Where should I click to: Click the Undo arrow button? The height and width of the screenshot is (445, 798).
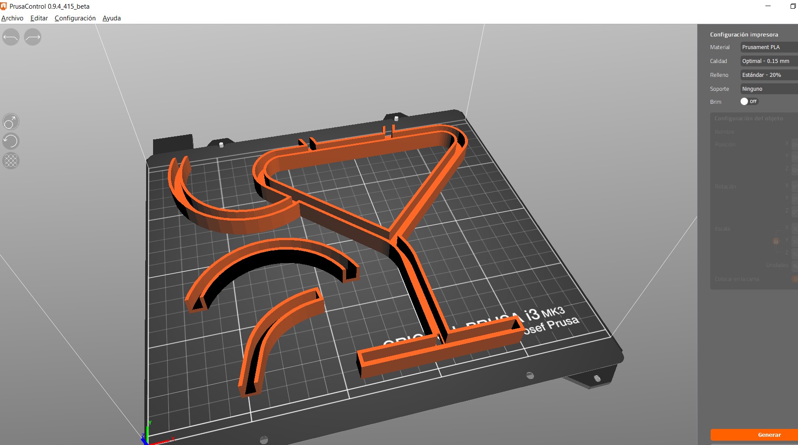click(x=11, y=37)
